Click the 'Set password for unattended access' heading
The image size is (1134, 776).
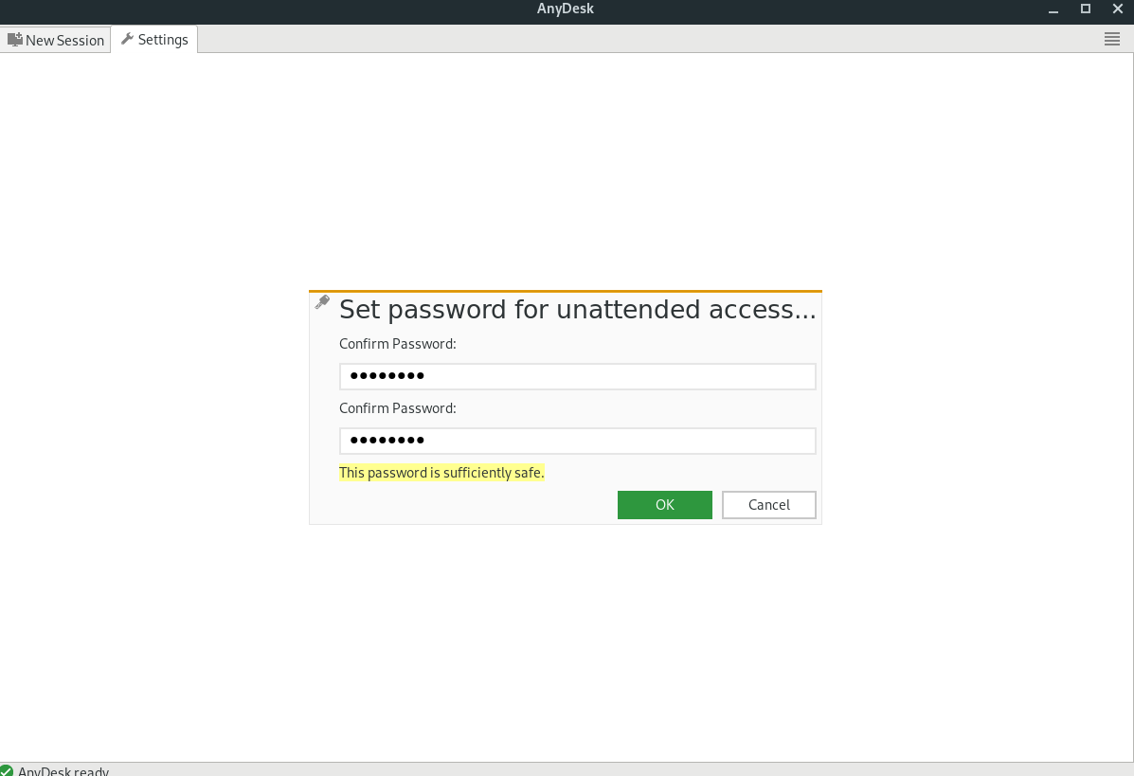point(577,310)
